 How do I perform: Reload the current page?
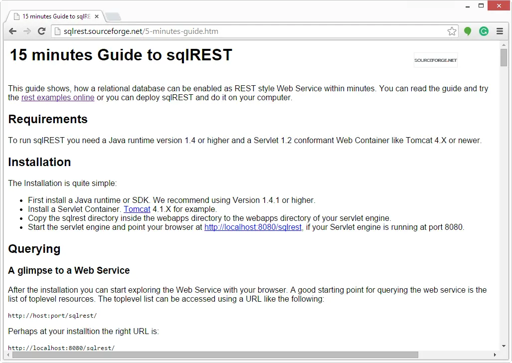(41, 31)
